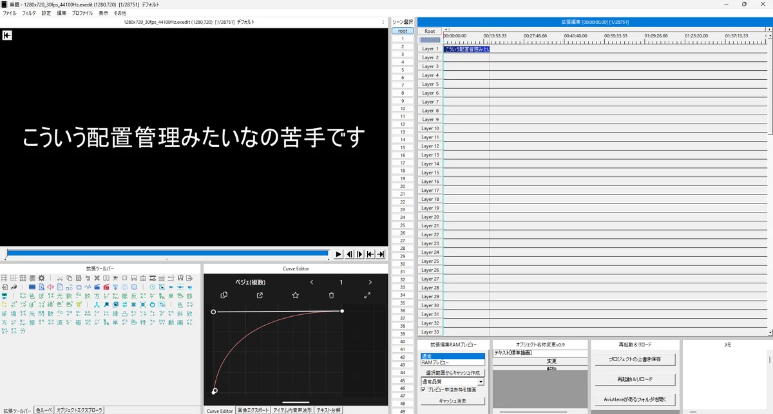Toggle Layer 20 by its layer header
773x414 pixels.
pyautogui.click(x=430, y=217)
